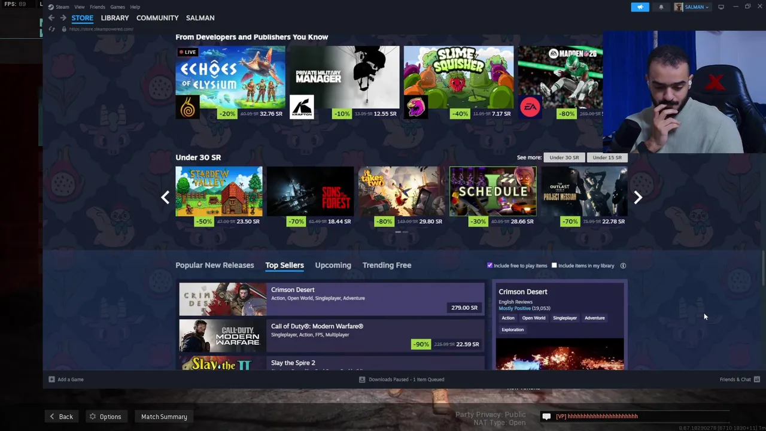Switch to the Trending Free tab
The height and width of the screenshot is (431, 766).
coord(387,265)
